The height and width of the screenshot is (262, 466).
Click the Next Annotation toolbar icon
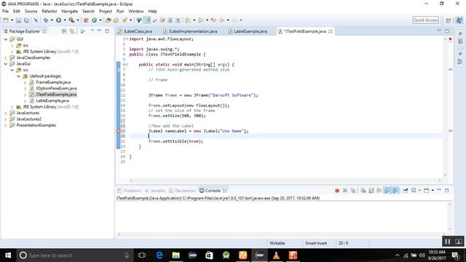188,20
